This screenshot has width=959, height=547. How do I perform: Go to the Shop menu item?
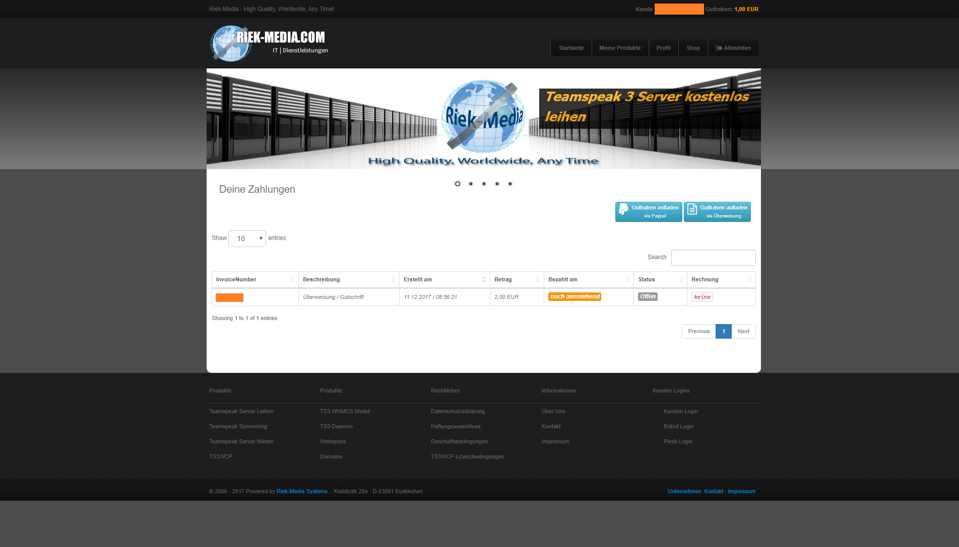pyautogui.click(x=693, y=48)
